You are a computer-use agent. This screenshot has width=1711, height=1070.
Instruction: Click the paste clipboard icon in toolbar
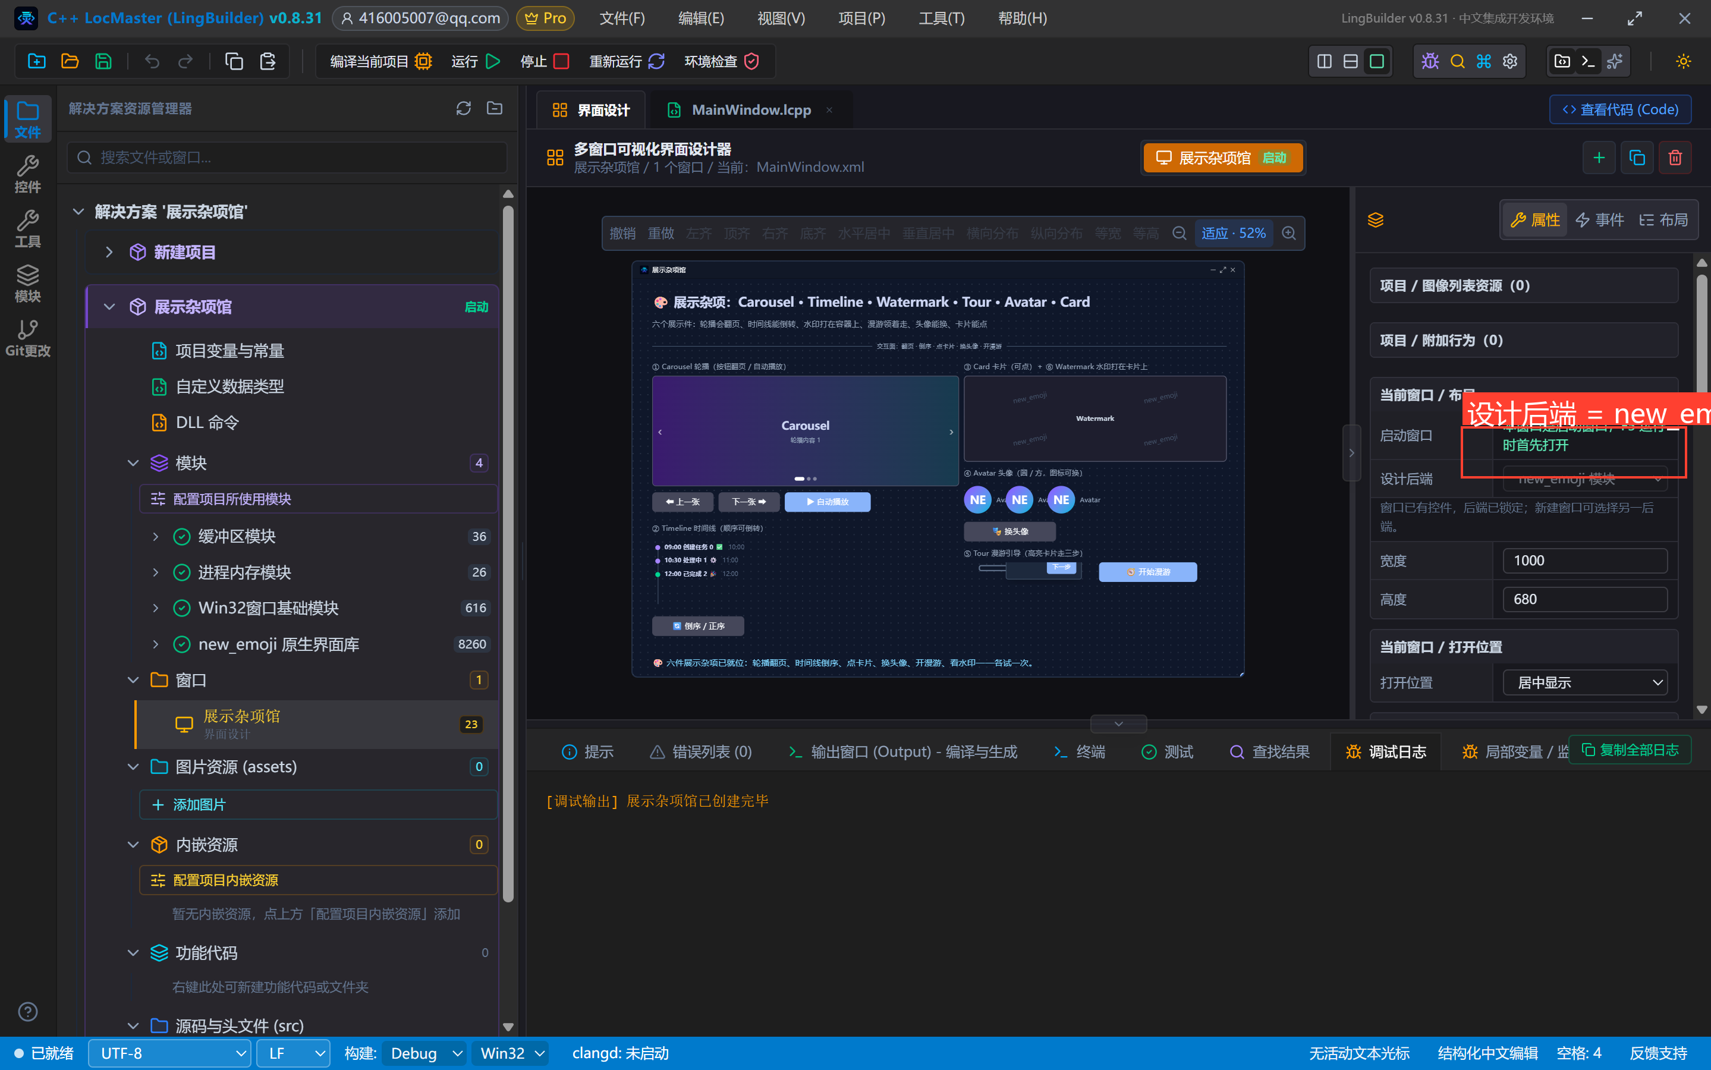(x=268, y=62)
